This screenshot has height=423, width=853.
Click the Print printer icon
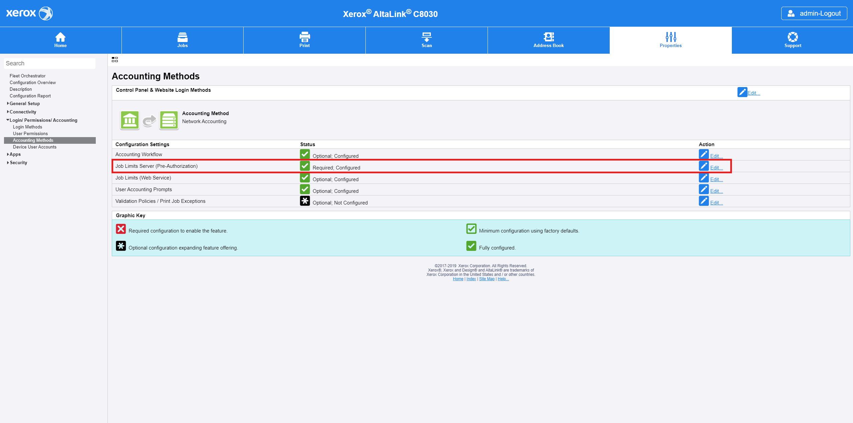pos(304,37)
